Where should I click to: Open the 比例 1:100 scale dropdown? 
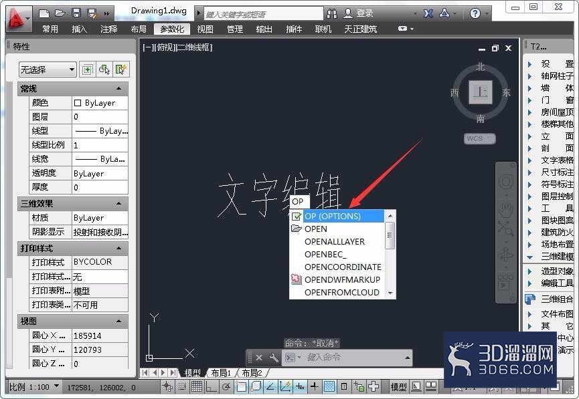tap(34, 387)
